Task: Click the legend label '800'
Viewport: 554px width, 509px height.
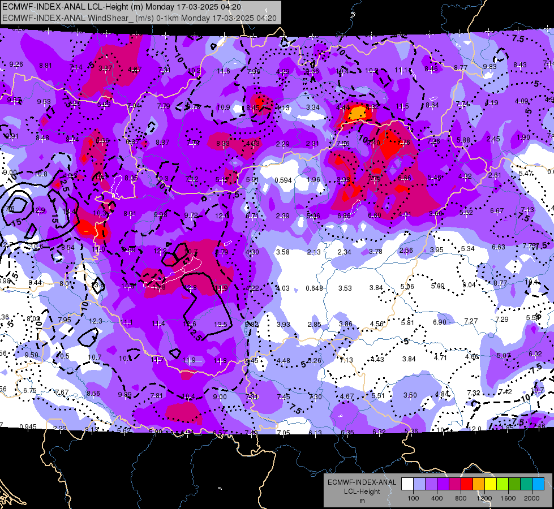Action: [461, 498]
